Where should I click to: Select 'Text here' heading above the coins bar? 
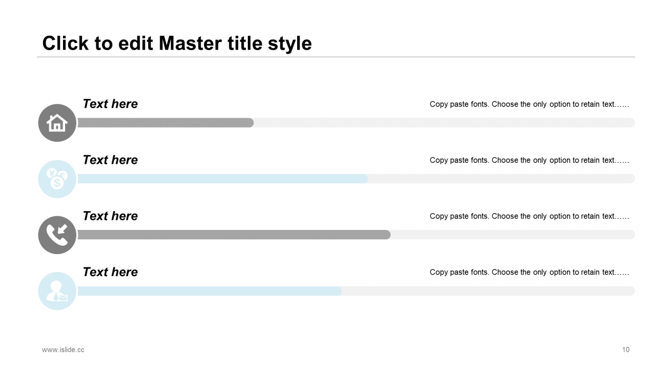point(110,160)
